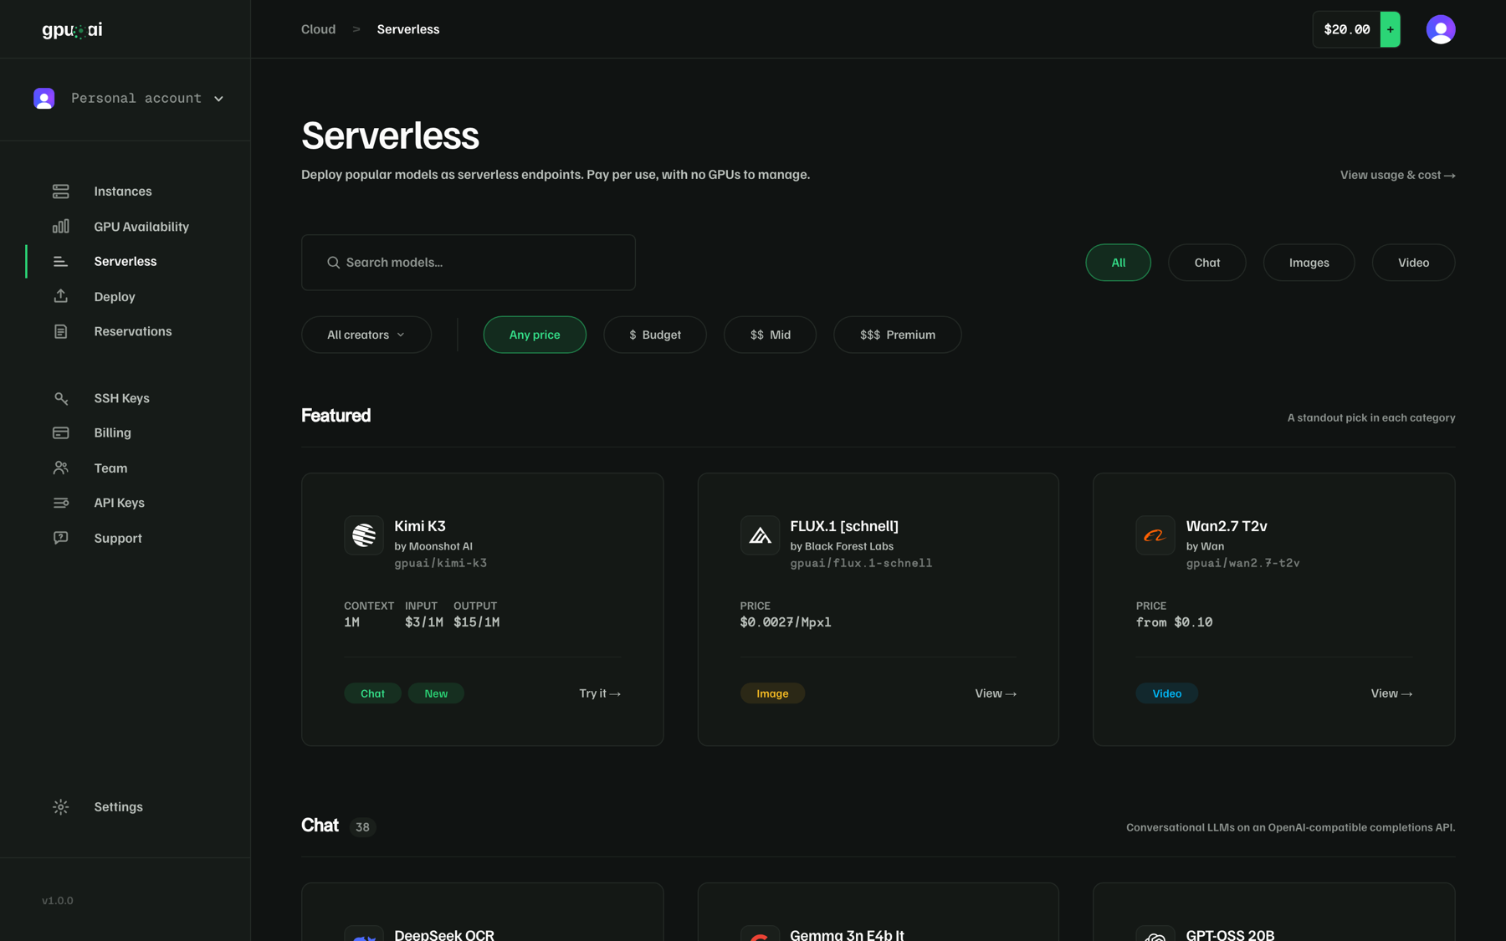Click the gpuai/wan2.7-t2v model ID
1506x941 pixels.
[1242, 563]
